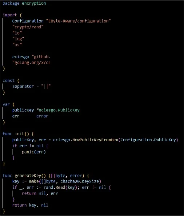Click the "os" import string
Image resolution: width=184 pixels, height=216 pixels.
[17, 45]
